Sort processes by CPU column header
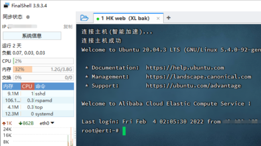The height and width of the screenshot is (146, 261). coord(28,86)
